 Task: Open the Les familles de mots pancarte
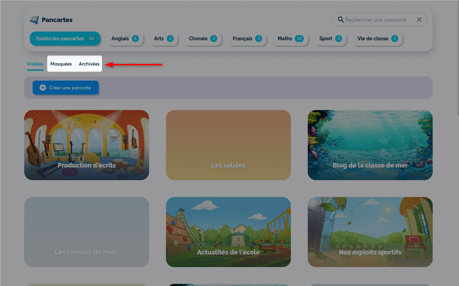87,232
